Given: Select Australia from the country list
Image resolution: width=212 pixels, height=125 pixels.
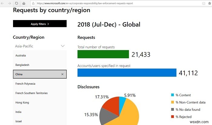Looking at the screenshot, I should coord(21,56).
